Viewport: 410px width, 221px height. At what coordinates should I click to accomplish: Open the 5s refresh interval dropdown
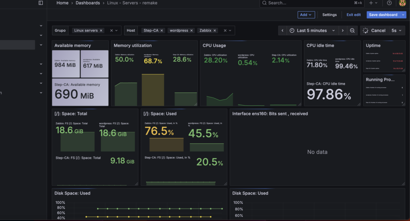point(396,31)
